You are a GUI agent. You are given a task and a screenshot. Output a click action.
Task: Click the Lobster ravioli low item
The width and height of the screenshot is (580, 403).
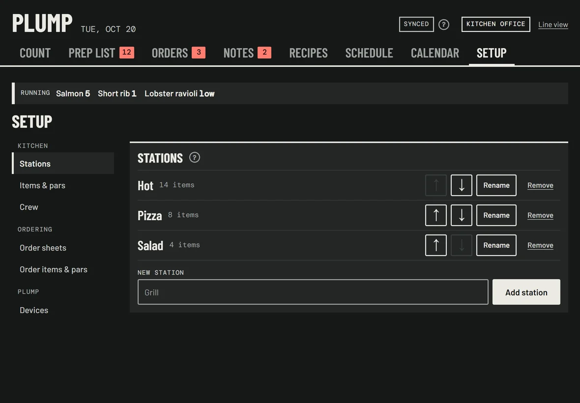pos(179,93)
